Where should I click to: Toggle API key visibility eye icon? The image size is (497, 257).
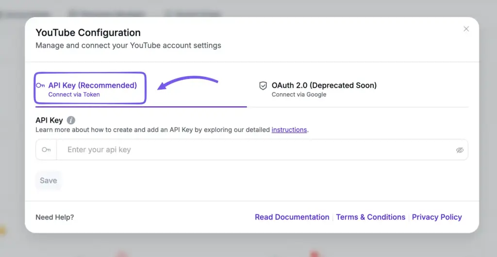pos(460,150)
